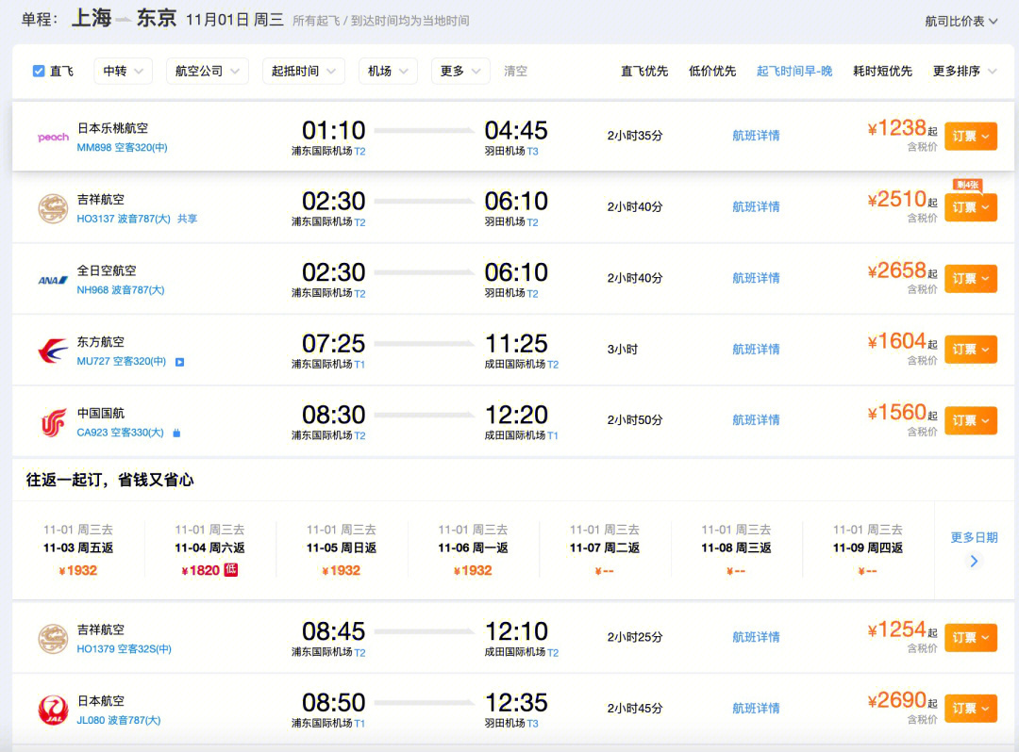Click the ANA airline logo
The height and width of the screenshot is (752, 1019).
point(53,280)
